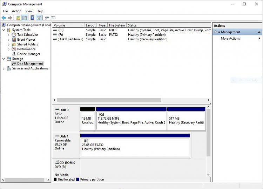Click the Shared Folders icon
263x189 pixels.
(14, 45)
